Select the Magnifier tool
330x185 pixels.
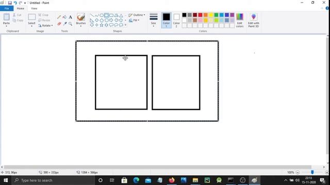pyautogui.click(x=70, y=24)
